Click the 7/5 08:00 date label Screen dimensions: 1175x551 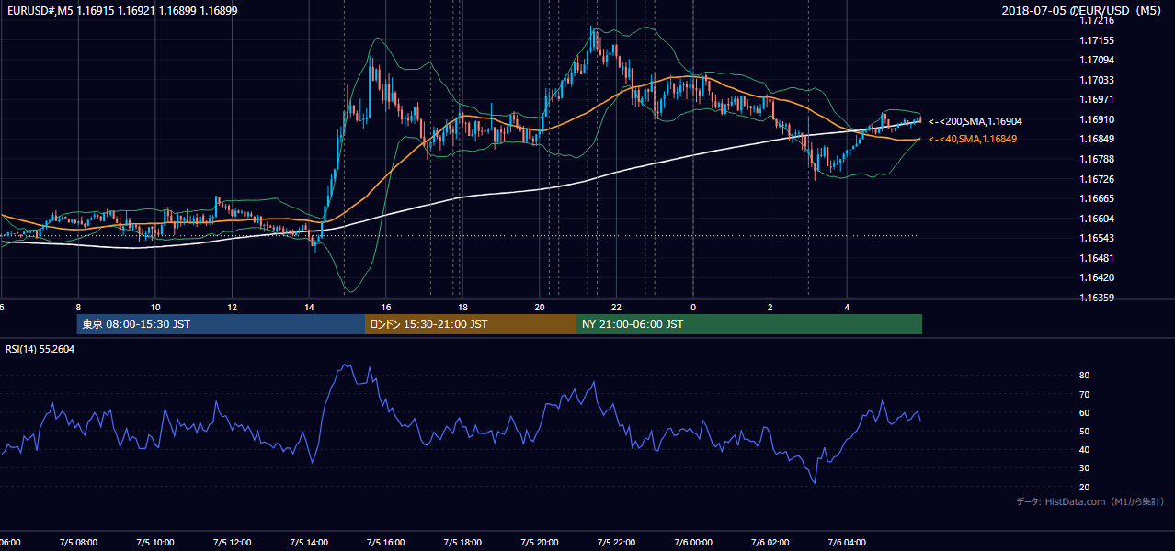(x=78, y=542)
